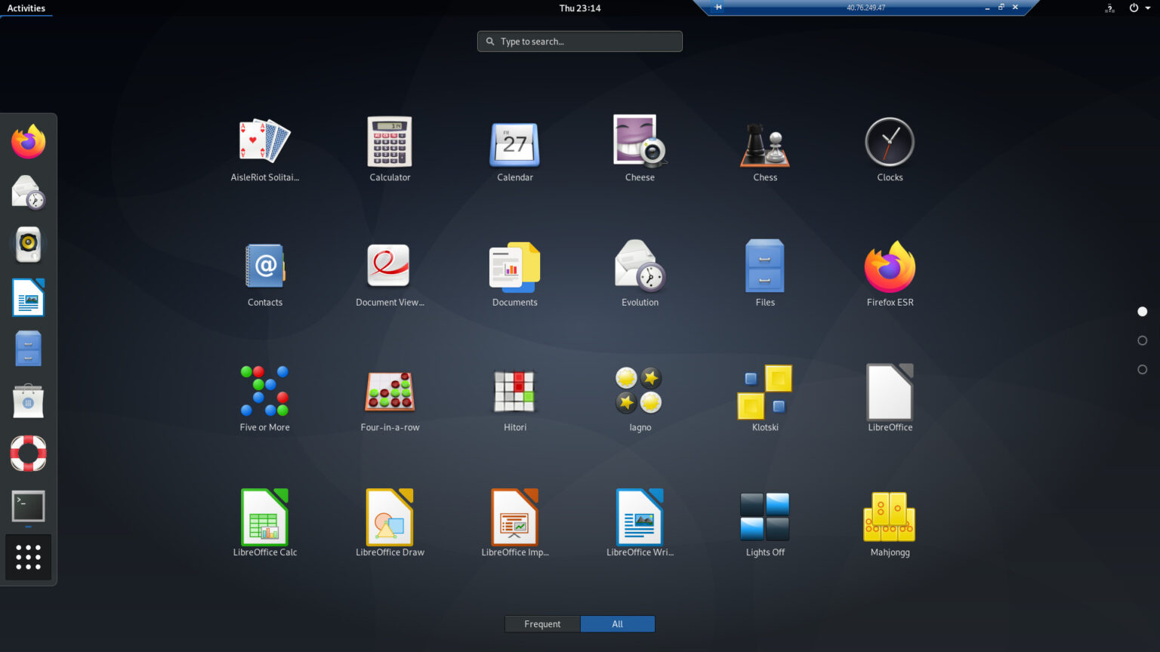Start the Lights Off game
Screen dimensions: 1160x652
tap(765, 524)
